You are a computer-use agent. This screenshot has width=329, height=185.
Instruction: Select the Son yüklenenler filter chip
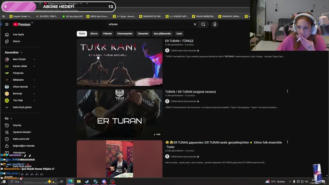(x=162, y=34)
